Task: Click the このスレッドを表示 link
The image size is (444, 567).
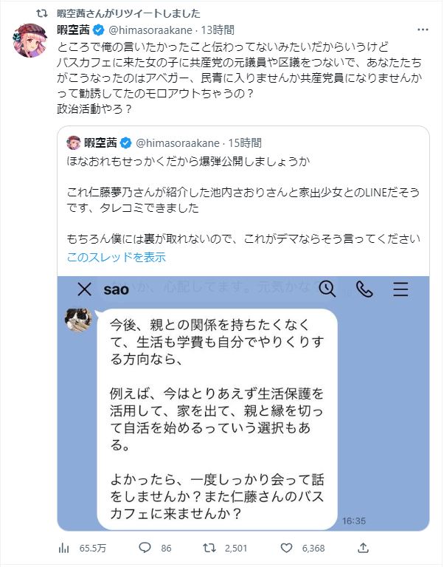Action: (117, 258)
